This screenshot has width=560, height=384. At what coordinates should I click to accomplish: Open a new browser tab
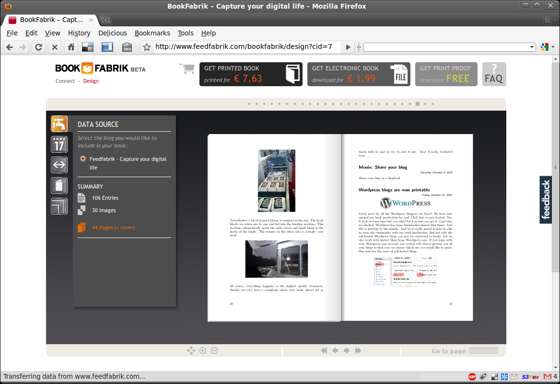tap(105, 20)
